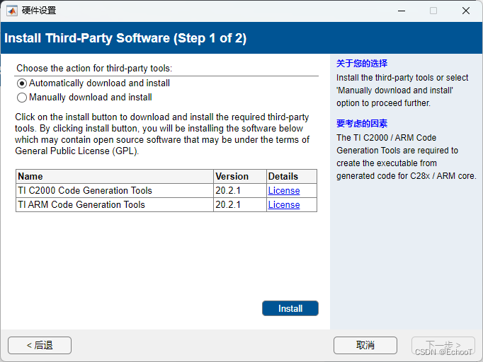Close the 硬件设置 window
Screen dimensions: 483x362
pyautogui.click(x=466, y=11)
